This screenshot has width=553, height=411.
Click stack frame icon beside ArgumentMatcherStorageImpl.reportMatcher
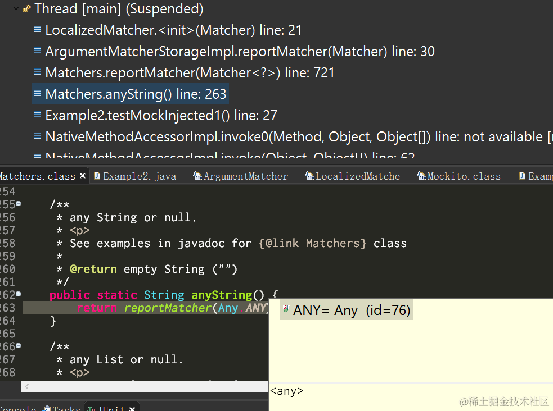click(38, 51)
